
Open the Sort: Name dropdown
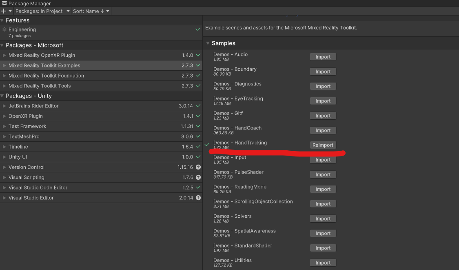91,11
